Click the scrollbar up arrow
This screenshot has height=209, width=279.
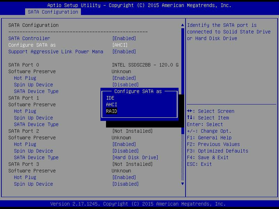pos(182,25)
